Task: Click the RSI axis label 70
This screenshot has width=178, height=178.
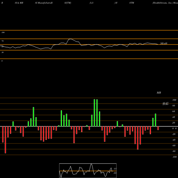Action: coord(2,41)
